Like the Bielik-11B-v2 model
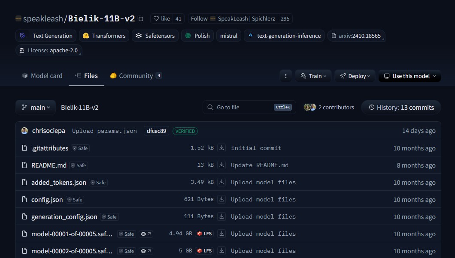Viewport: 455px width, 258px height. [161, 18]
